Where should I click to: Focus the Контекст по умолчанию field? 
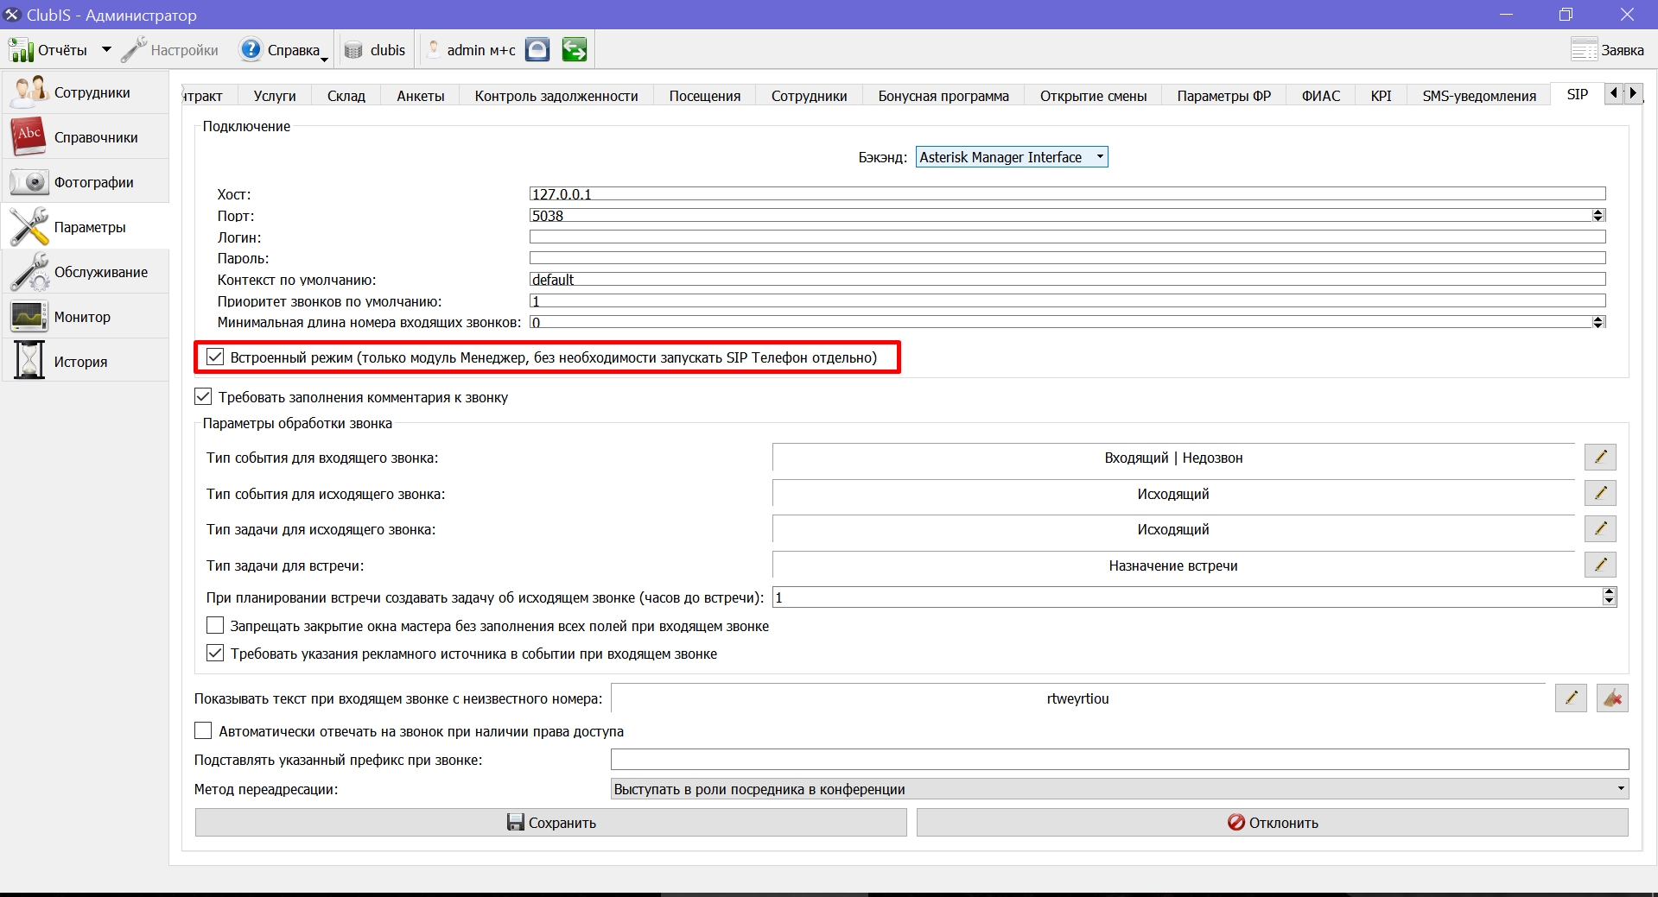click(1067, 279)
